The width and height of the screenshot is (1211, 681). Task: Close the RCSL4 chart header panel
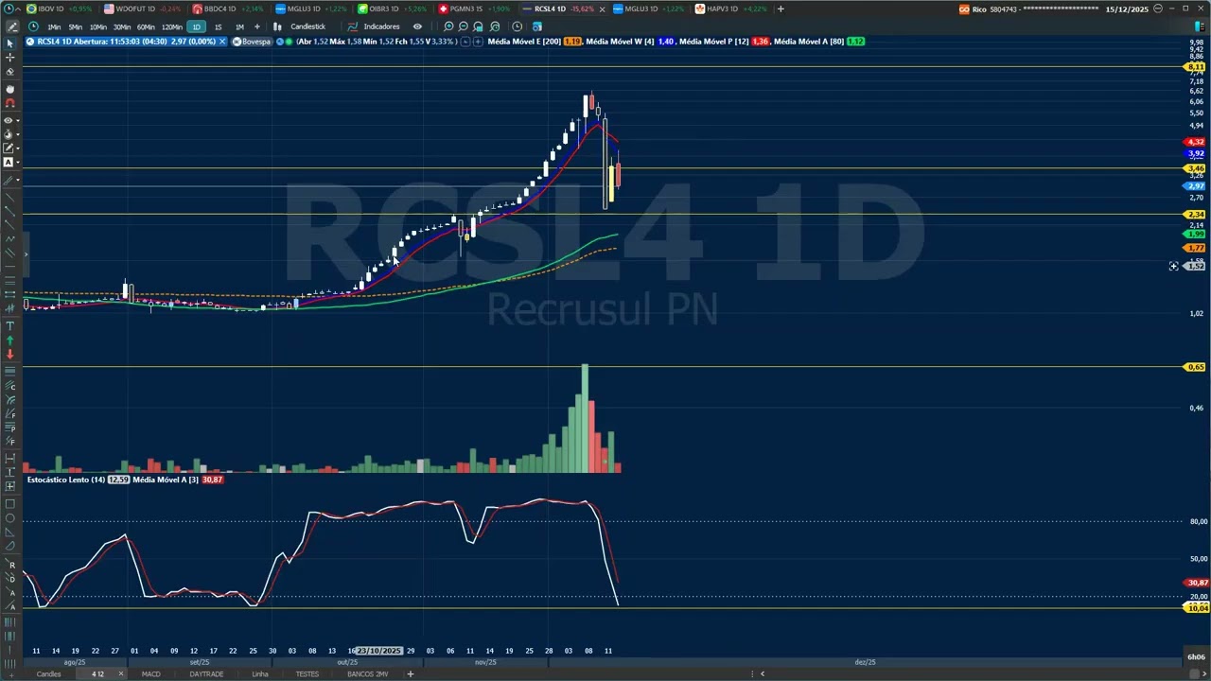point(222,42)
